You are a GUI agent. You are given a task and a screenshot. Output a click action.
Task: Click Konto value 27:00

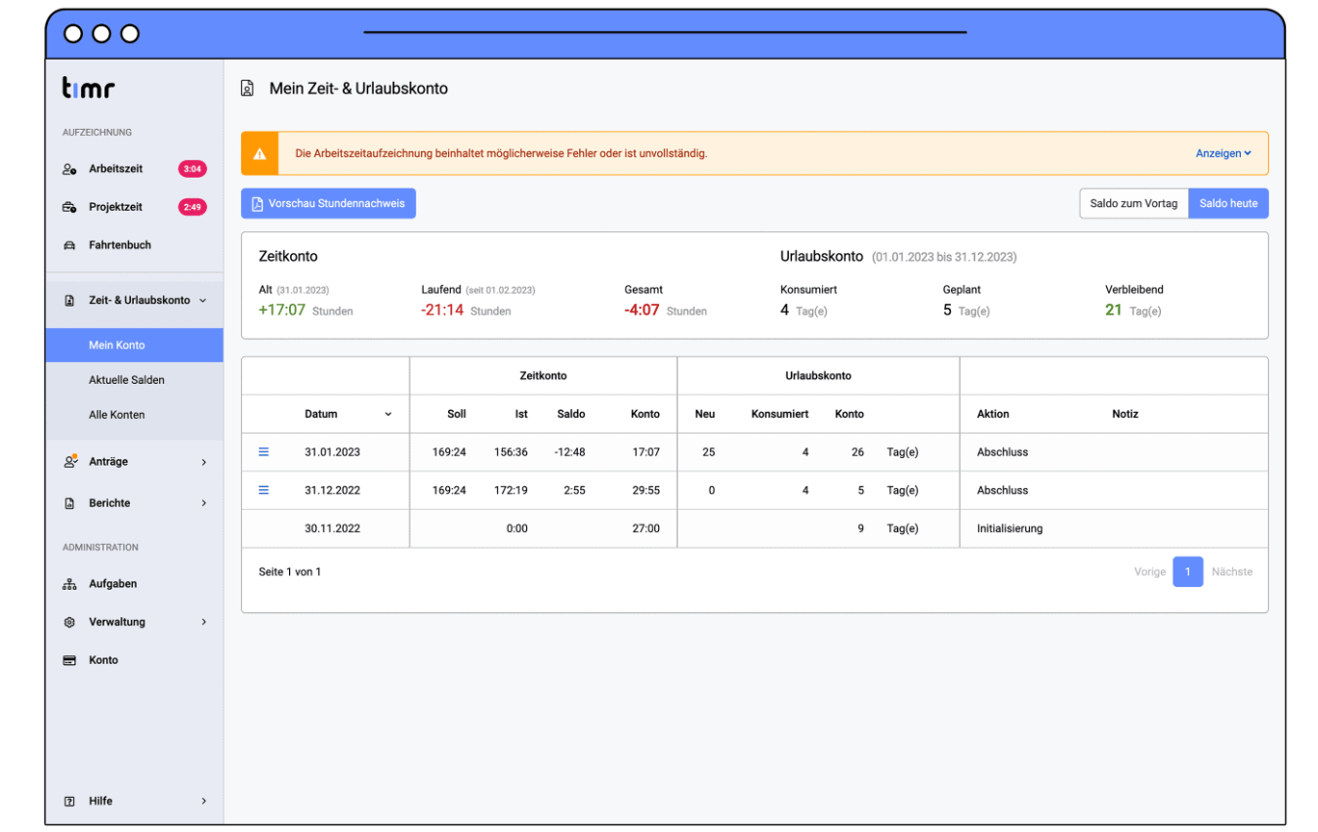coord(645,528)
